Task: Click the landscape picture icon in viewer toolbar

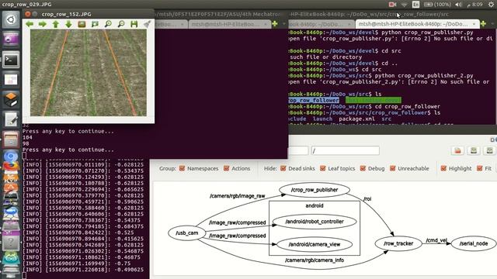Action: click(x=82, y=24)
